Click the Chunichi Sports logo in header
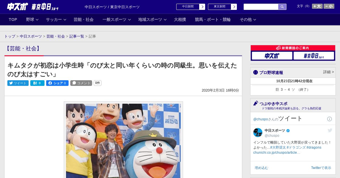340x178 pixels. pyautogui.click(x=18, y=7)
